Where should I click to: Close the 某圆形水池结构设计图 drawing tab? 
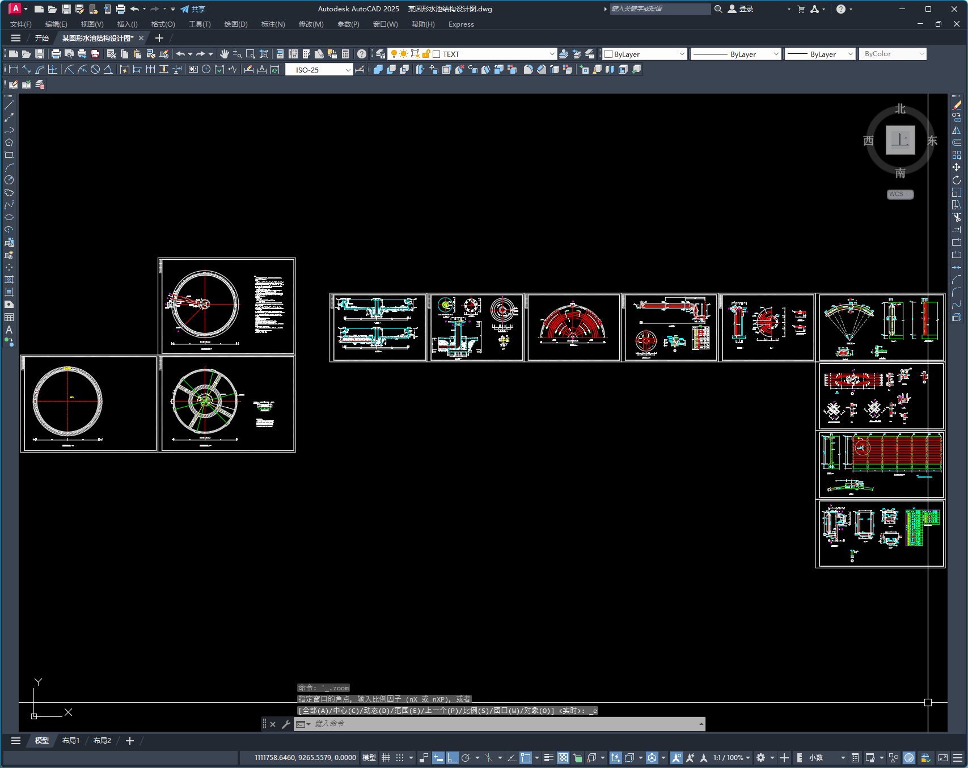[x=141, y=39]
